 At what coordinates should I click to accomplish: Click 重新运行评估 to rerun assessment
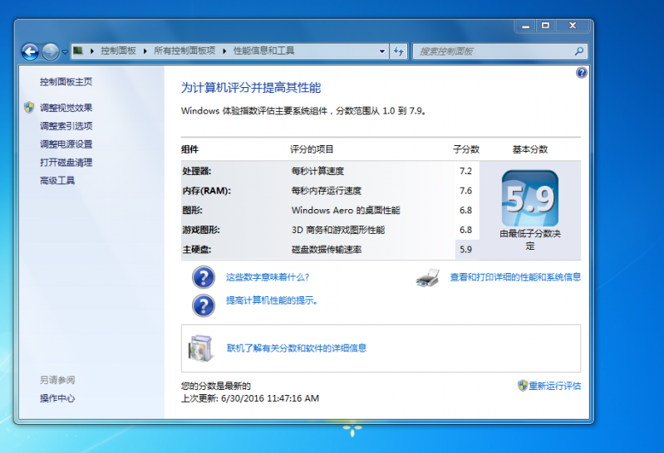(x=554, y=386)
